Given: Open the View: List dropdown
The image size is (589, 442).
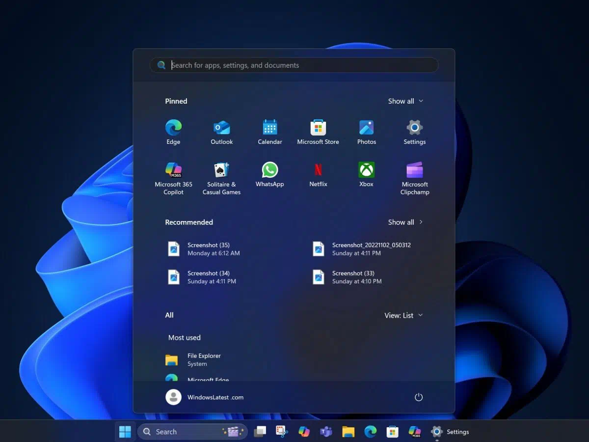Looking at the screenshot, I should [x=403, y=315].
